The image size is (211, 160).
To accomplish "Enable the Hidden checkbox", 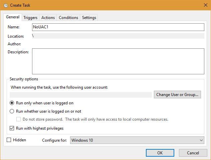I will 9,140.
